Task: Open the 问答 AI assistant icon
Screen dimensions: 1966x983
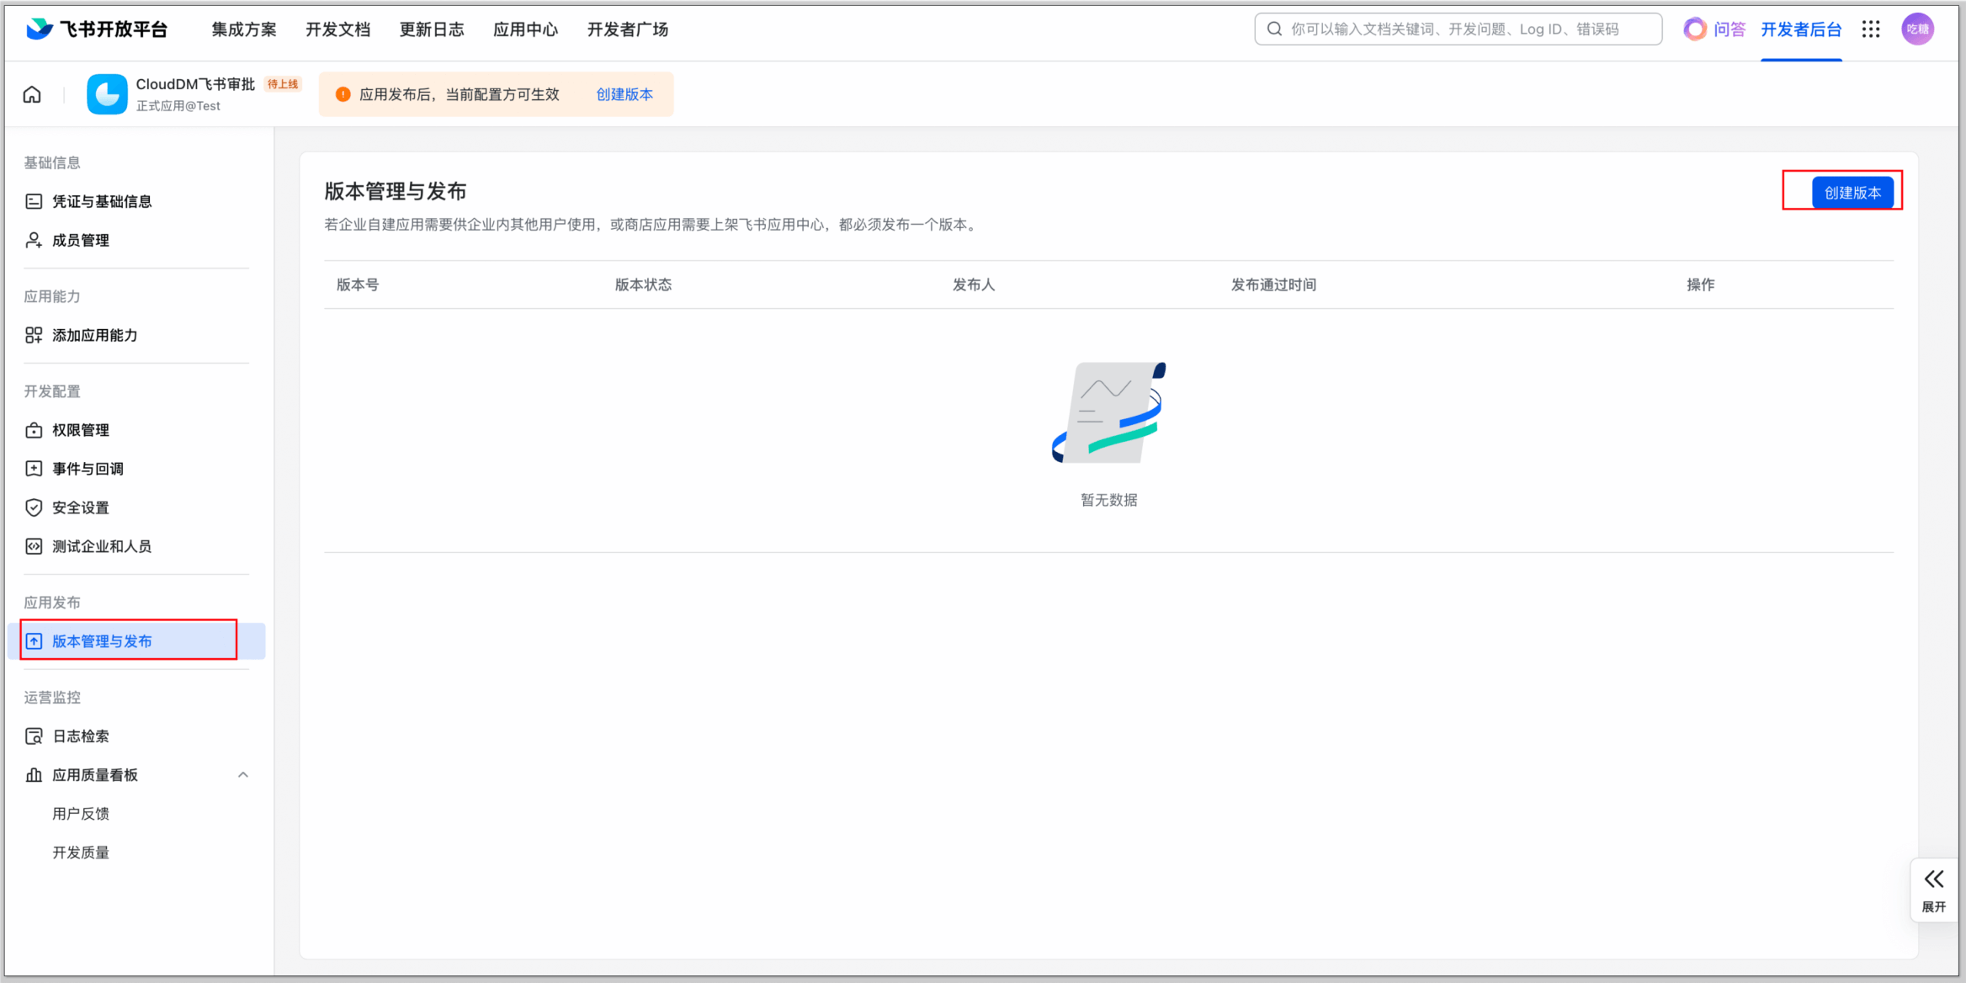Action: click(x=1695, y=29)
